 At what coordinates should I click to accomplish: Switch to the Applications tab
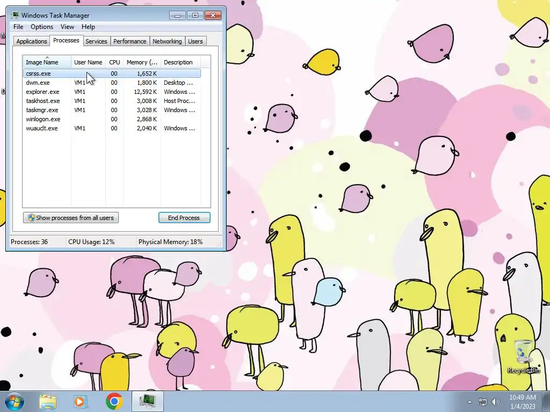point(32,41)
